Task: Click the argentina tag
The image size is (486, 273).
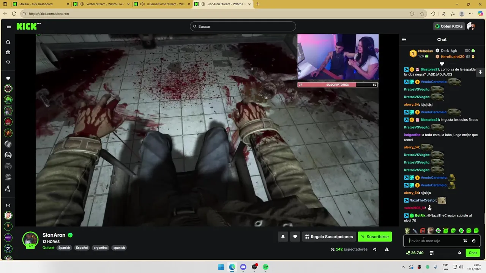Action: tap(101, 248)
